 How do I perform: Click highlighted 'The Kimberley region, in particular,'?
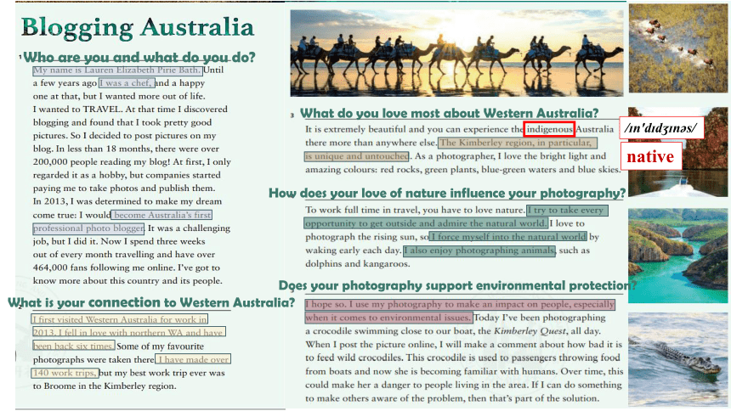click(517, 143)
